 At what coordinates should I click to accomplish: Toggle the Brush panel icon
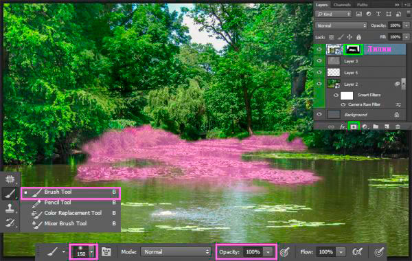[x=106, y=252]
